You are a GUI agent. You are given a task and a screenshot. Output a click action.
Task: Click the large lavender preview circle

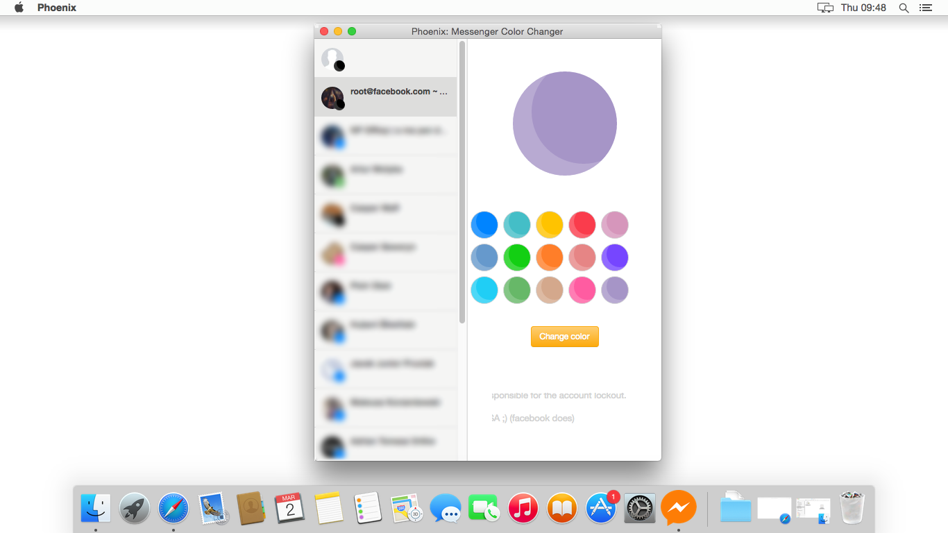click(565, 124)
